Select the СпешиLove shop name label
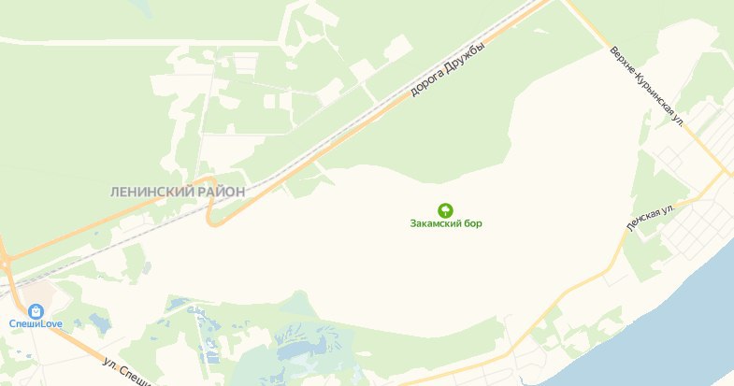 point(36,323)
